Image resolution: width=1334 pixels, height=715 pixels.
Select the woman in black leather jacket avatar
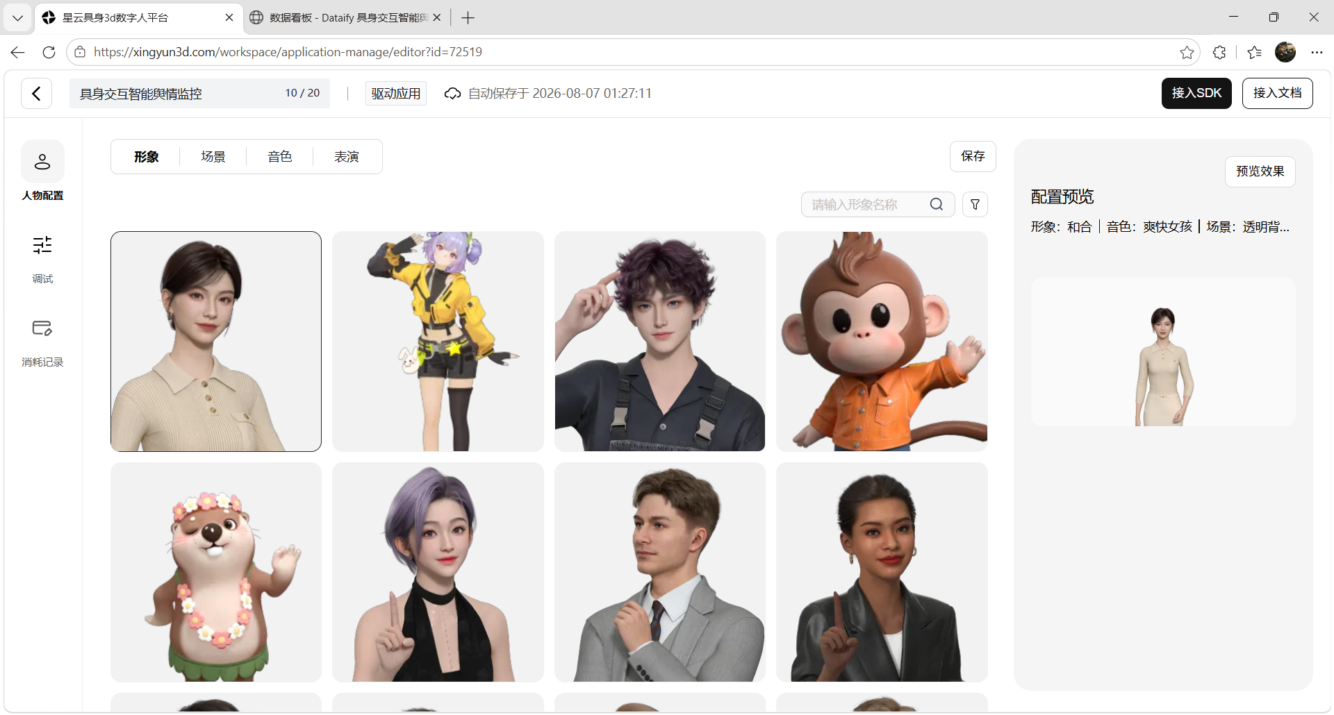point(882,572)
